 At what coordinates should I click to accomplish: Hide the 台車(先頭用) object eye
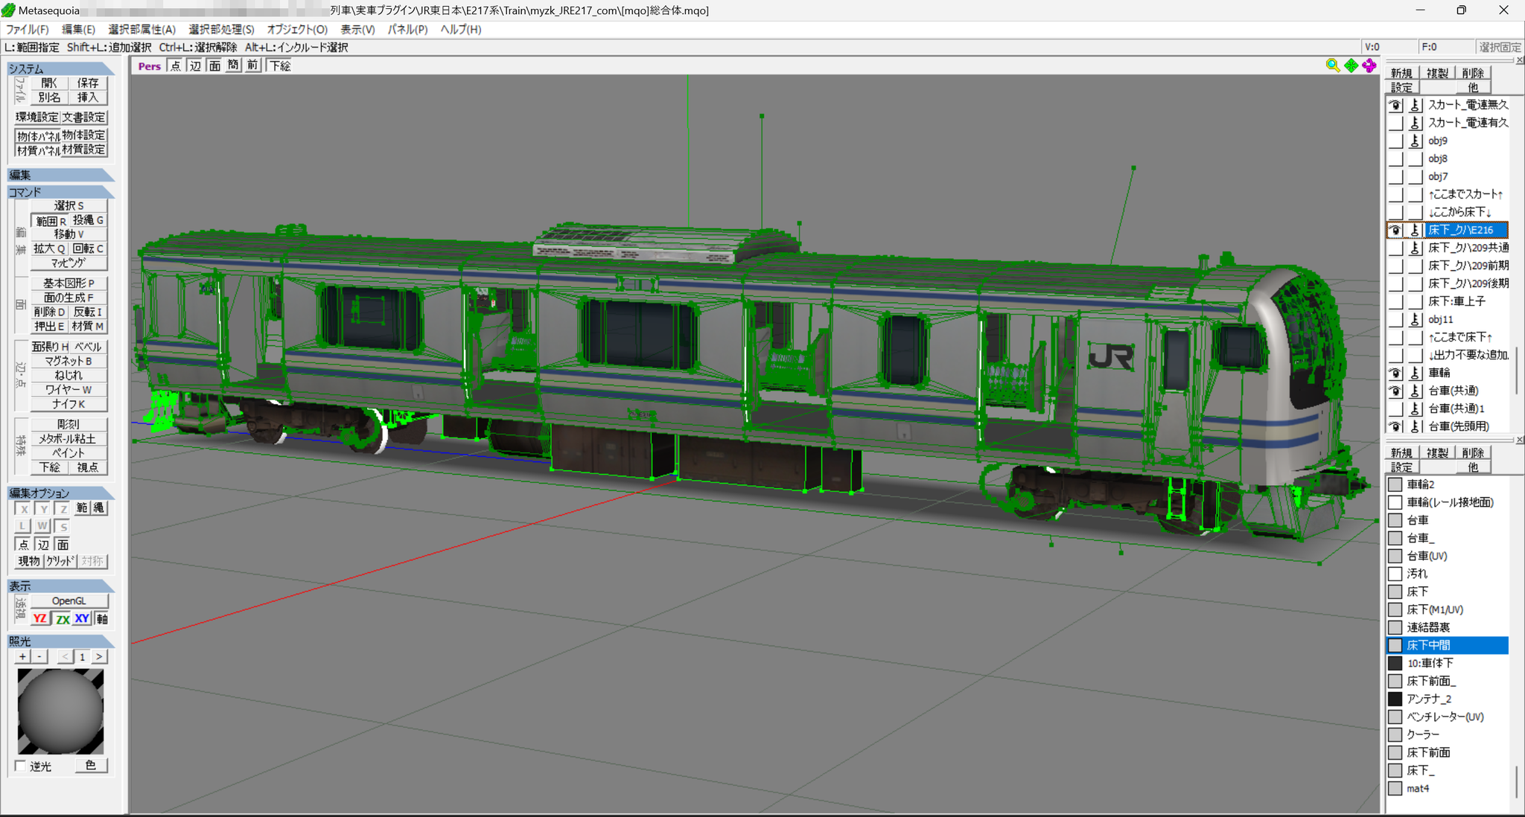click(1395, 426)
